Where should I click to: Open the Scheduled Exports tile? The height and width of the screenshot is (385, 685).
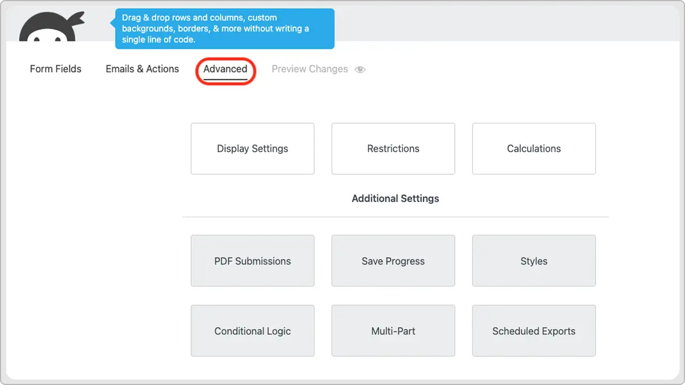[534, 331]
